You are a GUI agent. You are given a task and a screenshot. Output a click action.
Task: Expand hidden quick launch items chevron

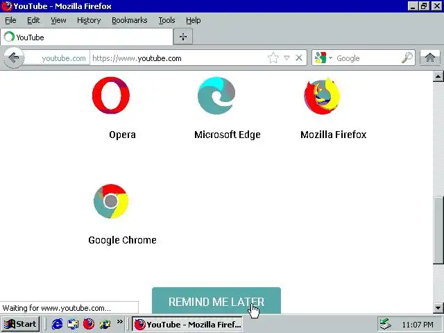(120, 321)
